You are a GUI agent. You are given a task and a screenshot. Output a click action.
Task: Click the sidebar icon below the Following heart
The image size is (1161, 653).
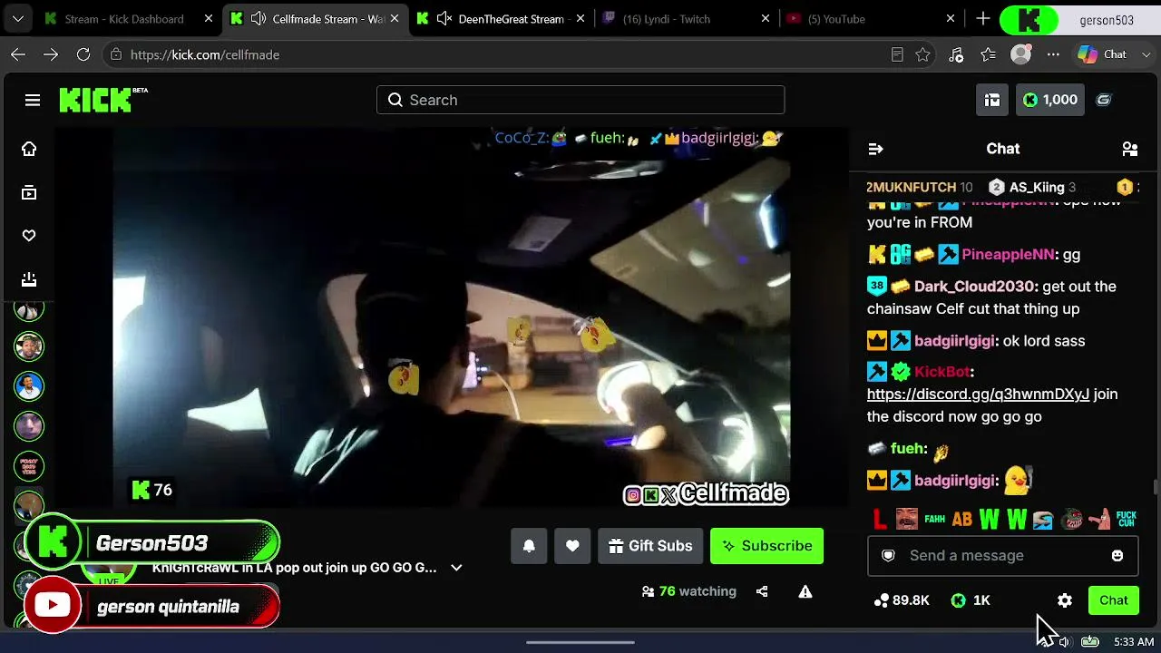(x=29, y=279)
